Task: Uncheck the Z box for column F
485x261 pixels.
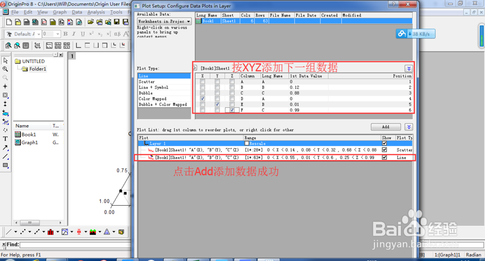Action: [232, 110]
